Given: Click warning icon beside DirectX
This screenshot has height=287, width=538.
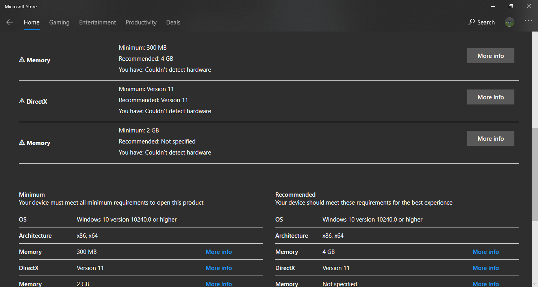Looking at the screenshot, I should click(x=22, y=101).
